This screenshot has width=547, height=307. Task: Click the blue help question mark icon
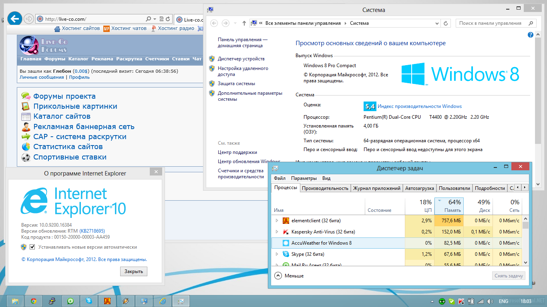tap(531, 35)
